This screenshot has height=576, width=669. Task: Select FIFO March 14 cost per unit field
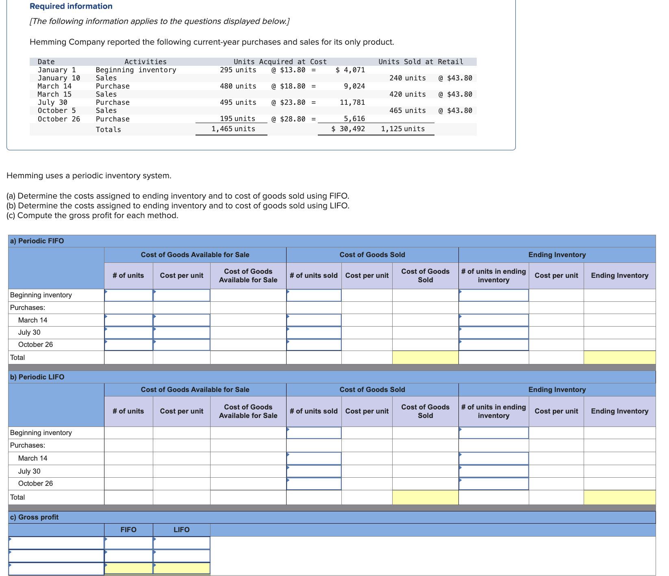[x=182, y=320]
